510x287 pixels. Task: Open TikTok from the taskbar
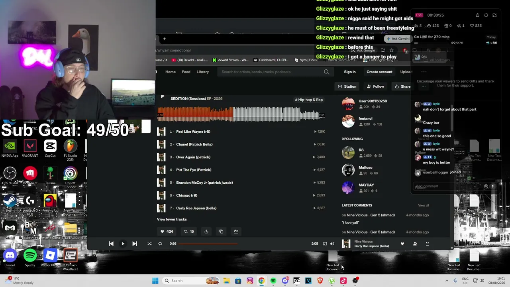(343, 281)
